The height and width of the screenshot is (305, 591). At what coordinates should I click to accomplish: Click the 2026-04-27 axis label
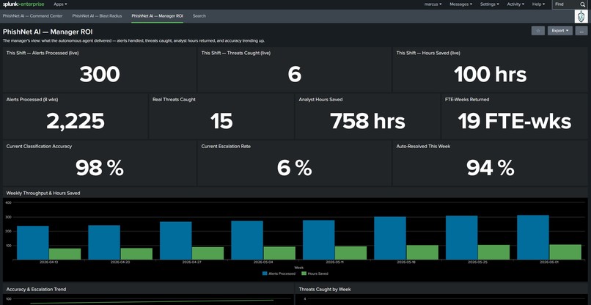pyautogui.click(x=191, y=262)
